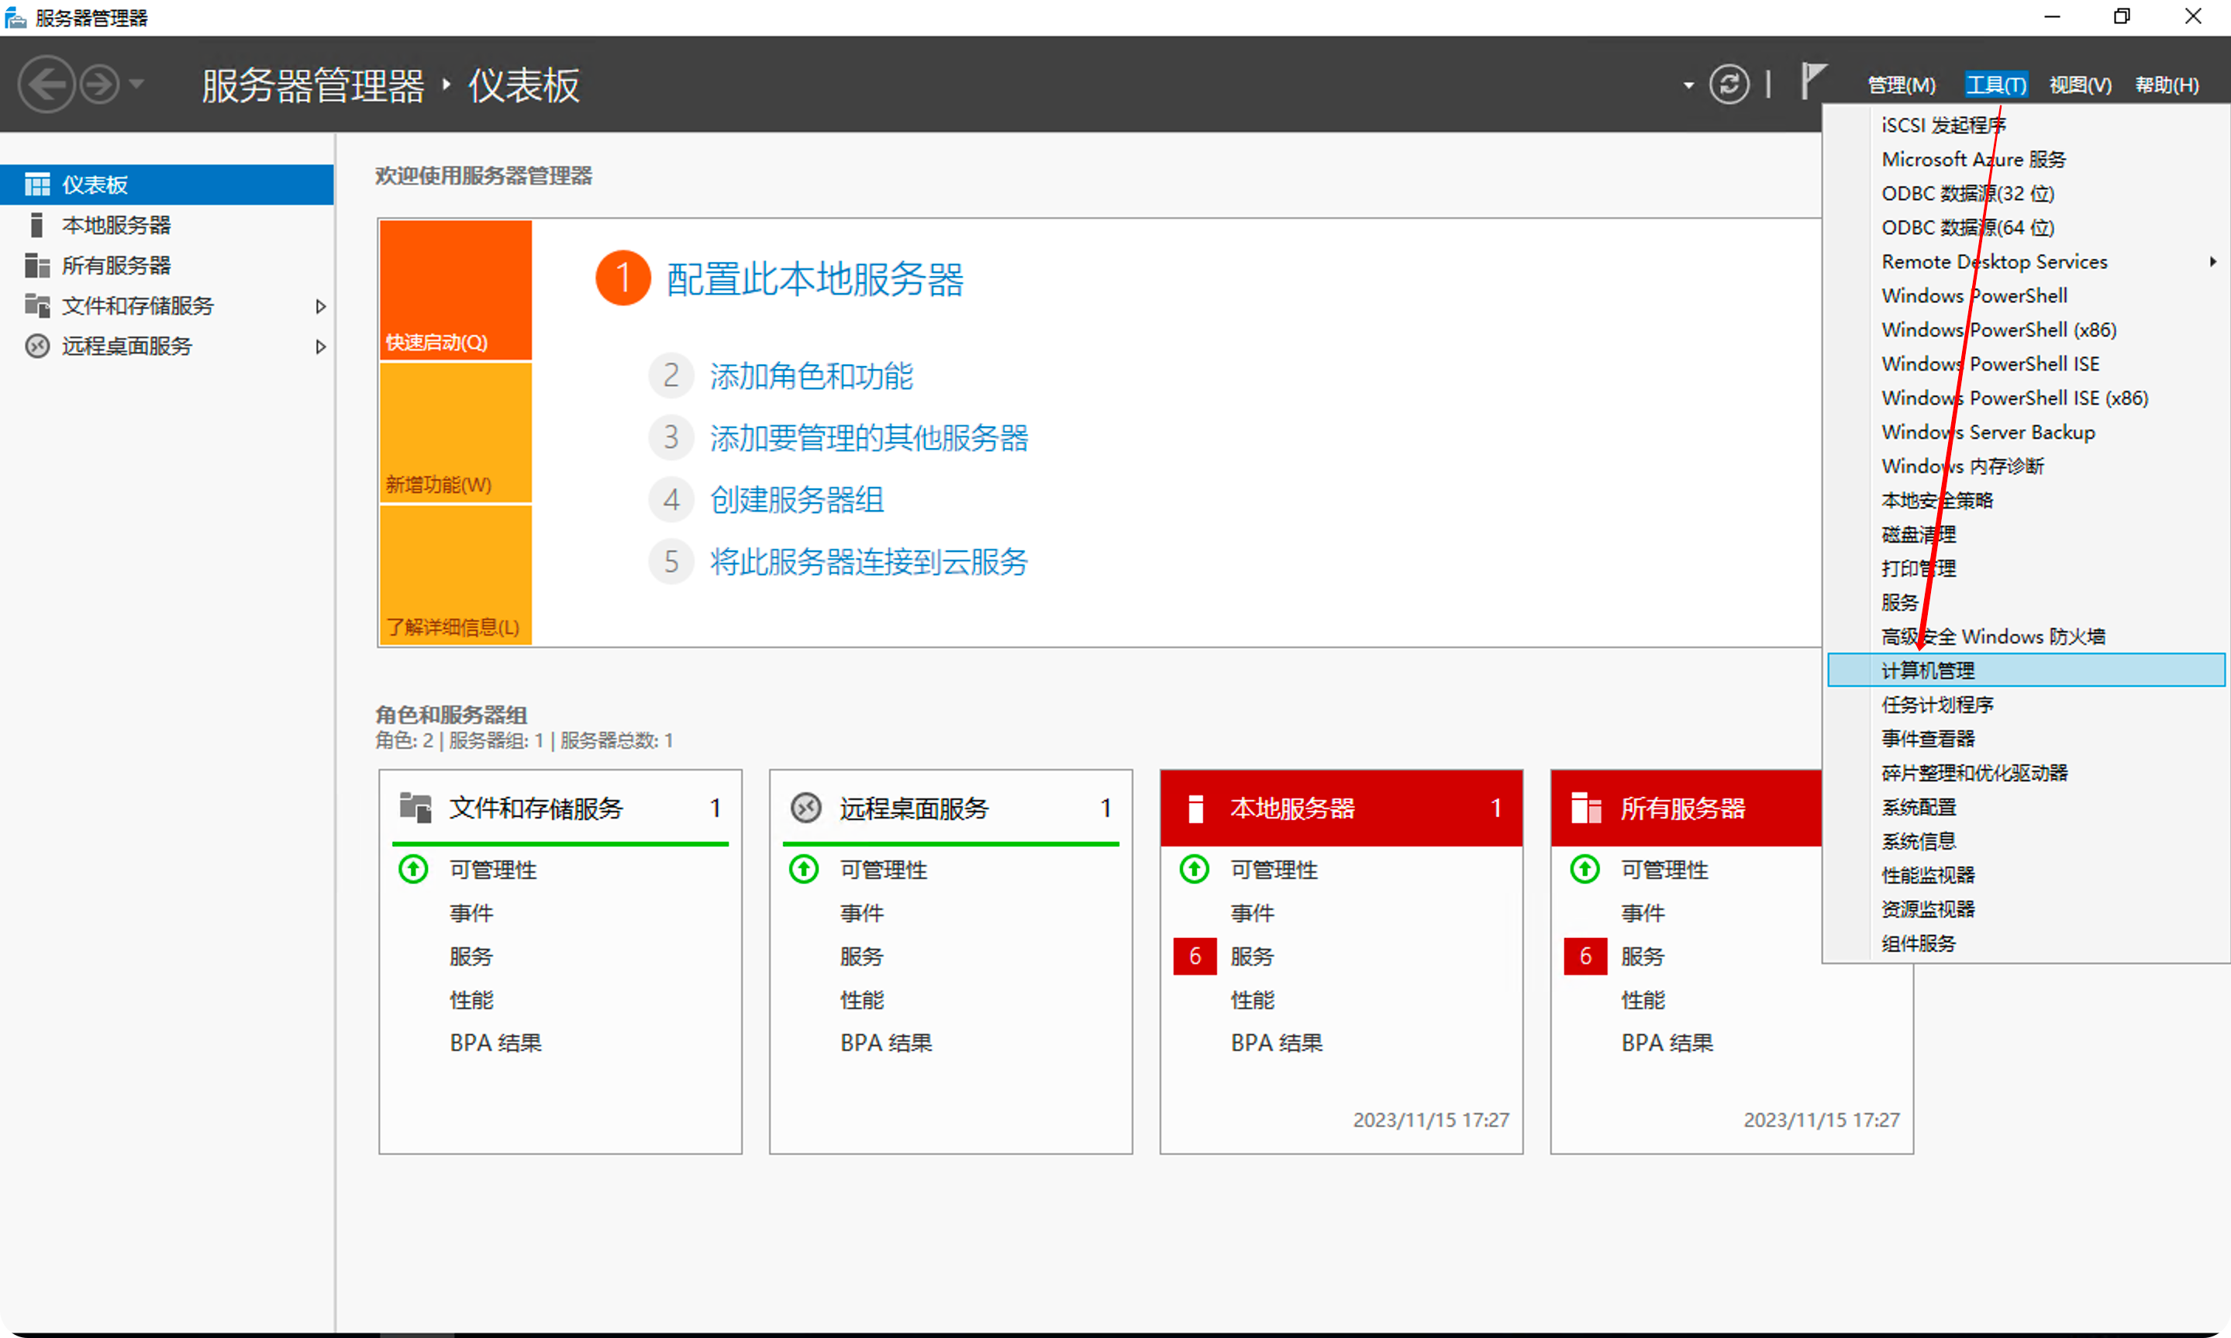Expand Remote Desktop Services submenu
This screenshot has height=1338, width=2231.
2026,261
